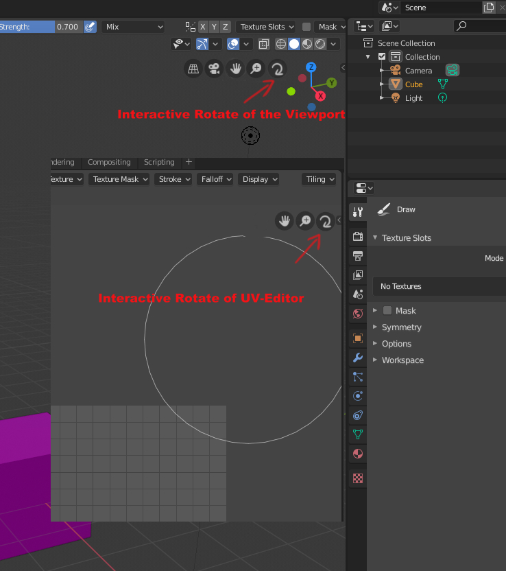Toggle X axis symmetry

point(203,27)
